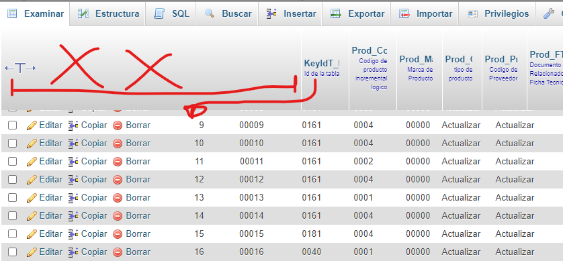This screenshot has width=563, height=265.
Task: Click the Prod_FT column header
Action: pyautogui.click(x=546, y=54)
